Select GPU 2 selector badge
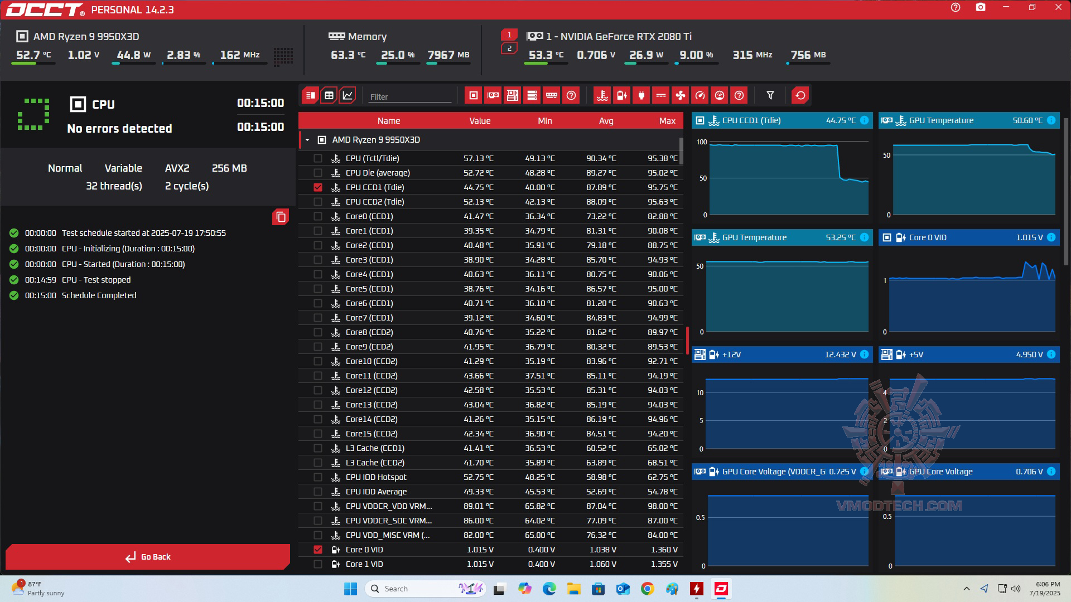The image size is (1071, 602). tap(509, 48)
